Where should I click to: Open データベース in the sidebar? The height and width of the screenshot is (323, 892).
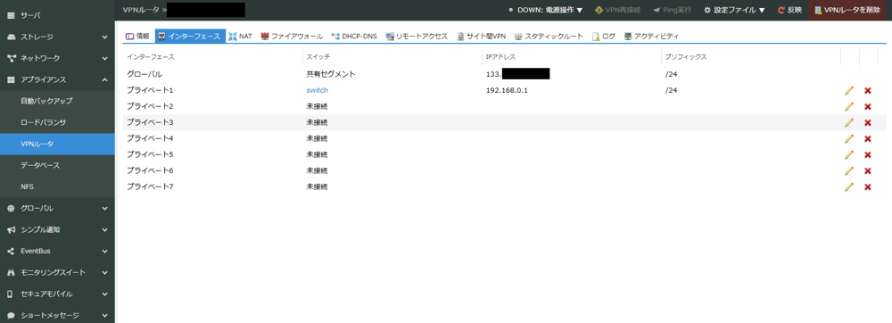(57, 165)
